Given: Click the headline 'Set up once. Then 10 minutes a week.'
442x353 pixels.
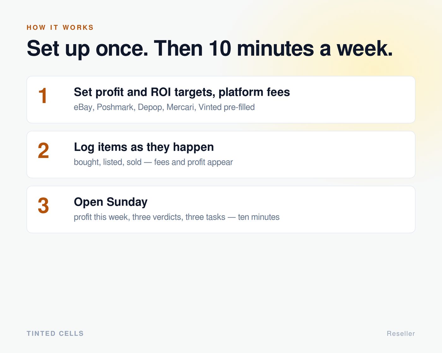Looking at the screenshot, I should click(x=210, y=49).
